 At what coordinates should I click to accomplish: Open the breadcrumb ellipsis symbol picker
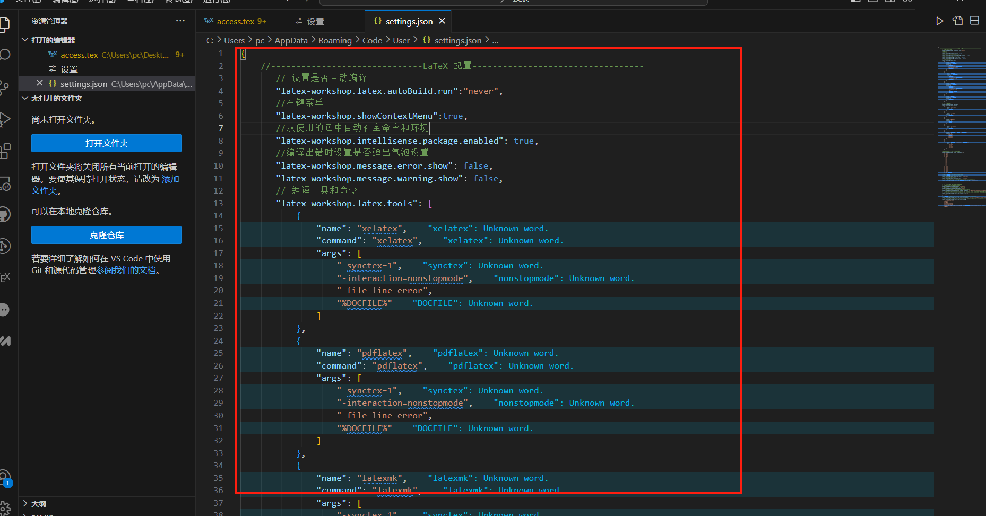pos(495,40)
